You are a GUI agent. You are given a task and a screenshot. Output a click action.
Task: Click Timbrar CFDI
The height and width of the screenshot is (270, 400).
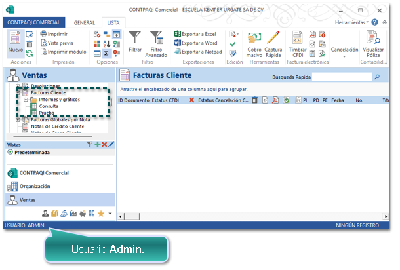pos(298,45)
